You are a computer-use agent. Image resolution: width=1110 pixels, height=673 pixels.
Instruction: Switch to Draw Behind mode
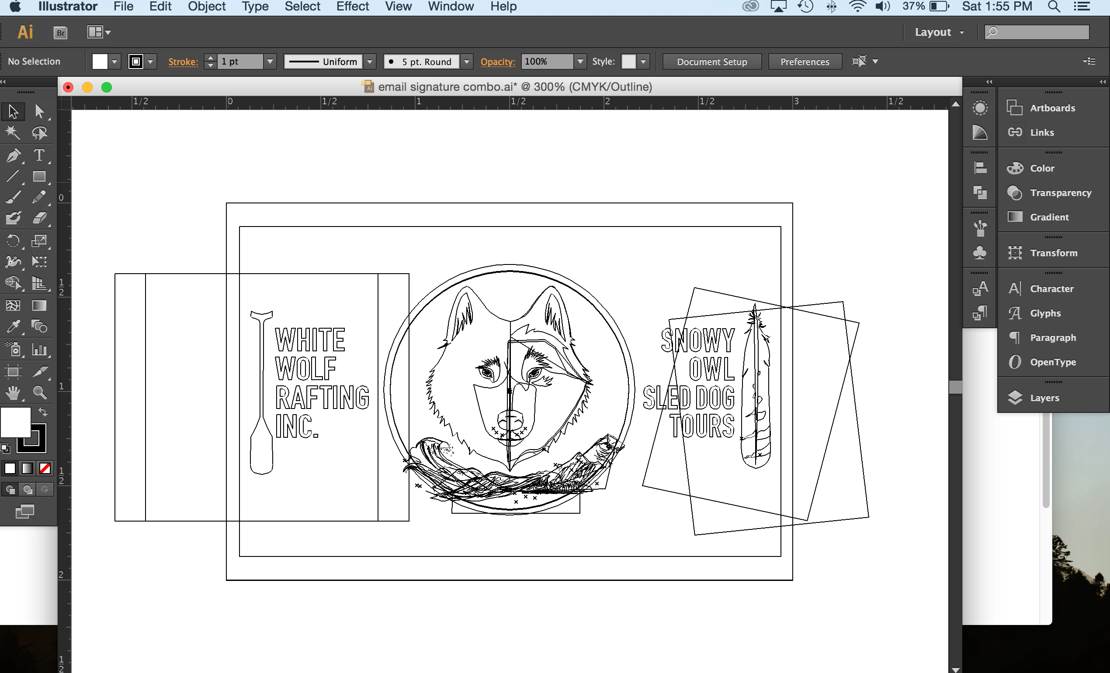point(28,489)
